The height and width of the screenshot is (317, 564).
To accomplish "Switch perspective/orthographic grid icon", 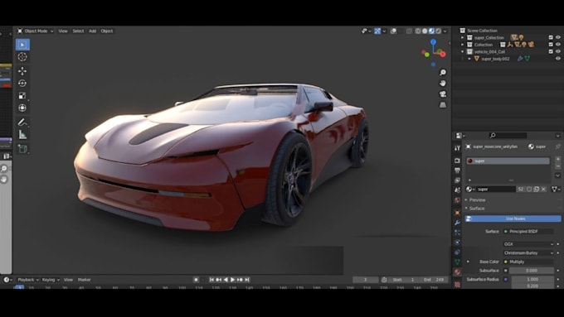I will tap(443, 105).
